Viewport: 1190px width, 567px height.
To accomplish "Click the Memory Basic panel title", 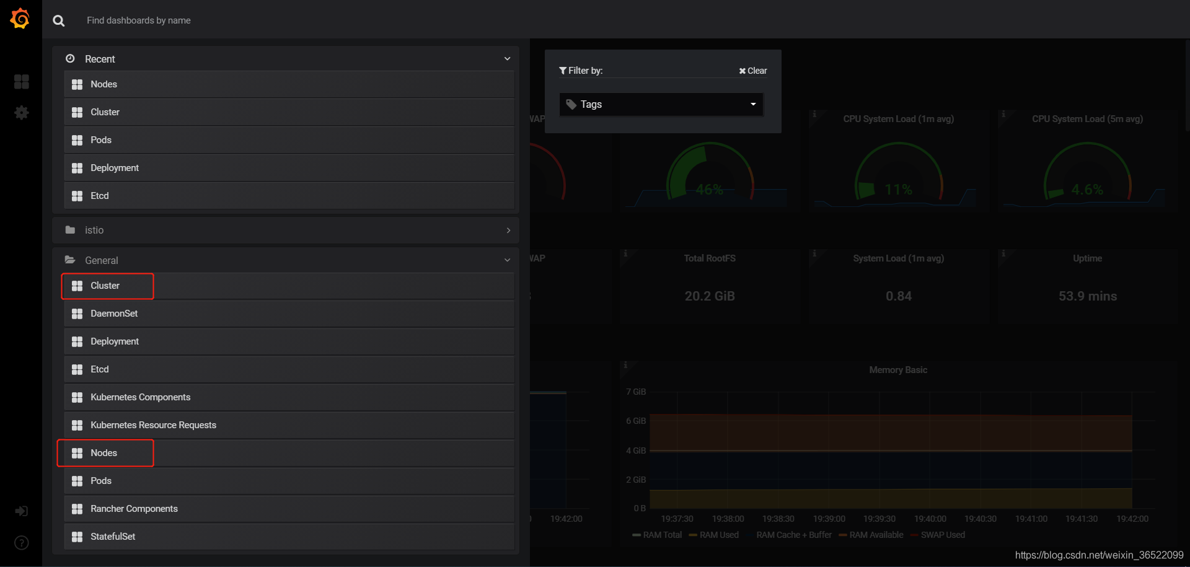I will click(898, 370).
